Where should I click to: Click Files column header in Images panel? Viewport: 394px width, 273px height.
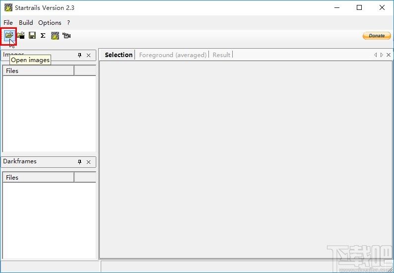[x=38, y=71]
